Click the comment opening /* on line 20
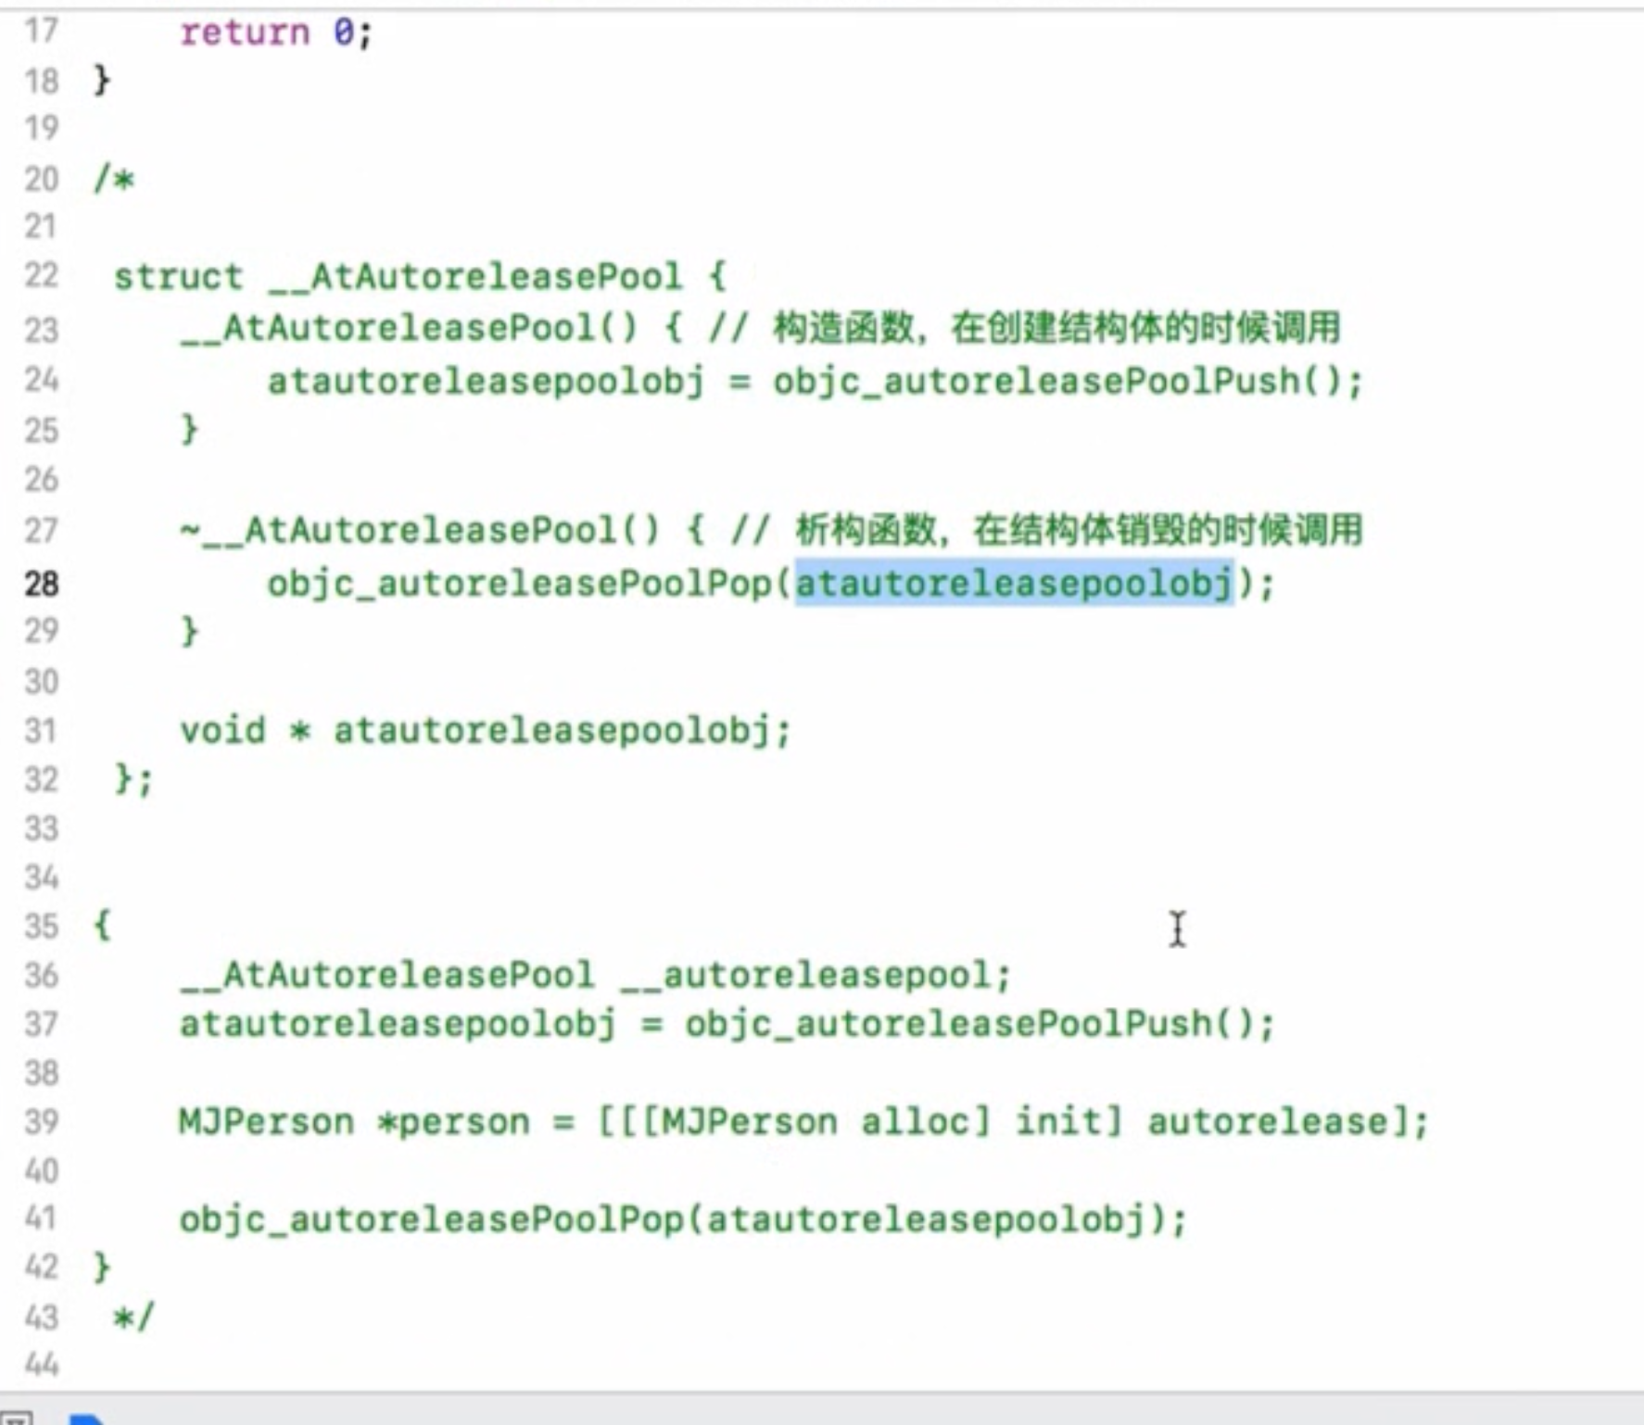 coord(113,179)
